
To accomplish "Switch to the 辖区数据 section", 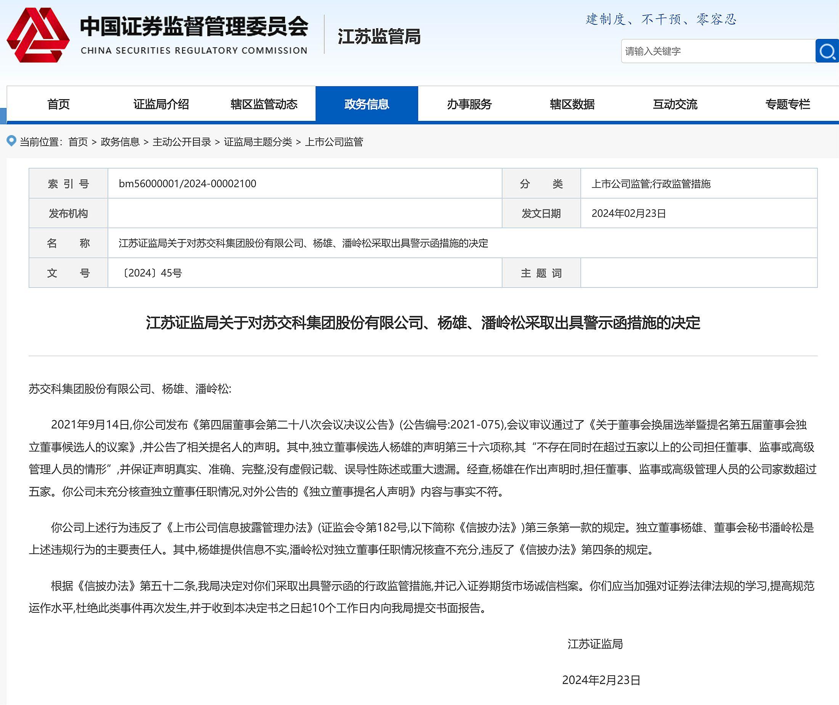I will [572, 104].
